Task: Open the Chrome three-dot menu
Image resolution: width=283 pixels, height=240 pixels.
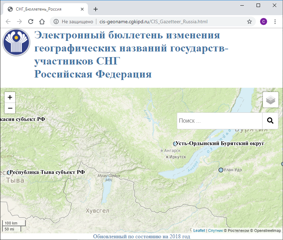Action: (275, 21)
